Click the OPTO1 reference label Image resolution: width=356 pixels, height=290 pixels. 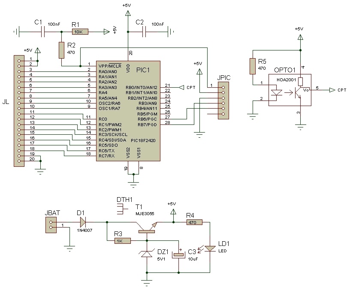[285, 70]
